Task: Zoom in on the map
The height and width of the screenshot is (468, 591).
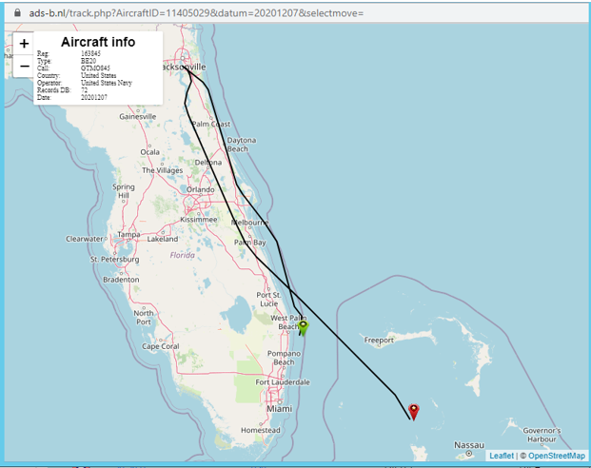Action: (x=24, y=44)
